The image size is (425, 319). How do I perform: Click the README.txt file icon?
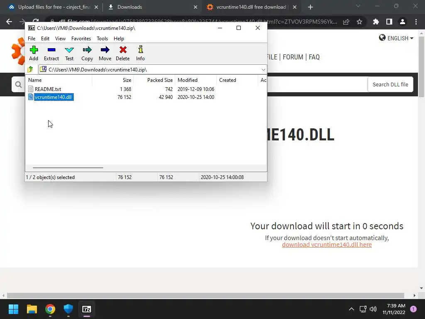click(x=31, y=89)
